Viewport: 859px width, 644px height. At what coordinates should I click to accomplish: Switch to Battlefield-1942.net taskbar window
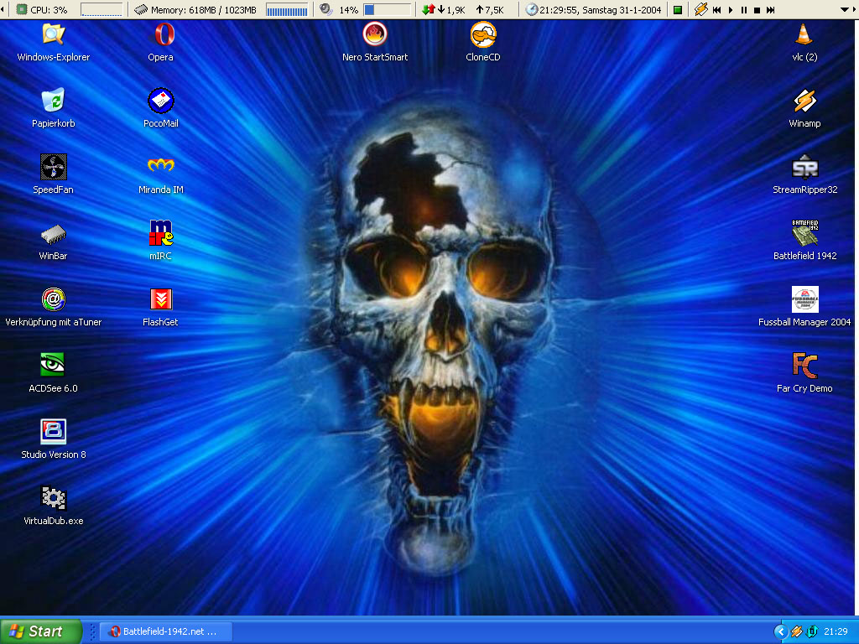coord(167,631)
